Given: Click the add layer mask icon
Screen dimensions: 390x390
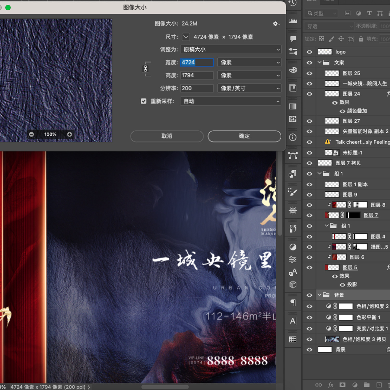Looking at the screenshot, I should pos(342,385).
